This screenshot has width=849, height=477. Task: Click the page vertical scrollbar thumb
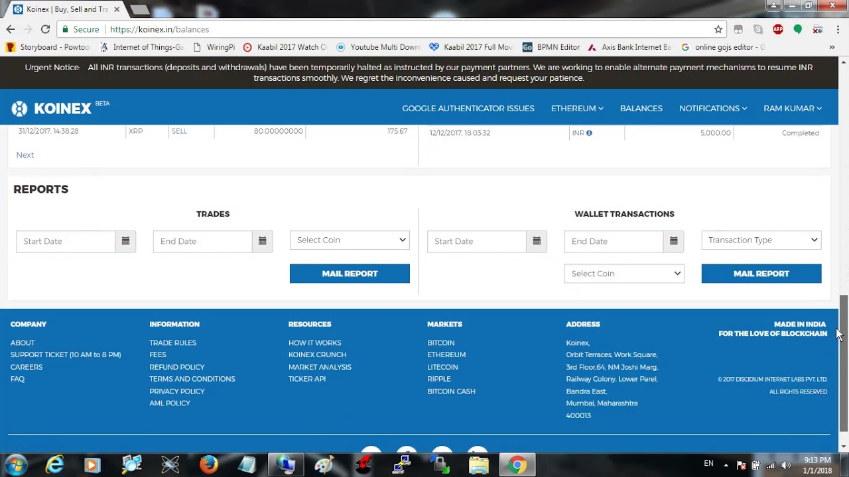[844, 362]
